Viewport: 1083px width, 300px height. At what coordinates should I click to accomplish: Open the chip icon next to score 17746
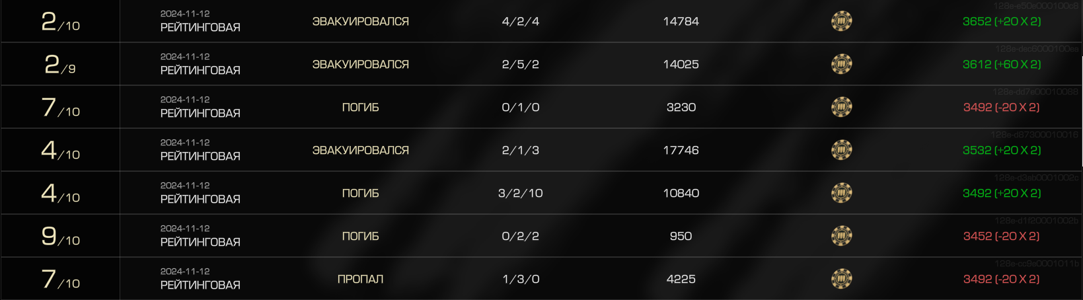(x=841, y=150)
